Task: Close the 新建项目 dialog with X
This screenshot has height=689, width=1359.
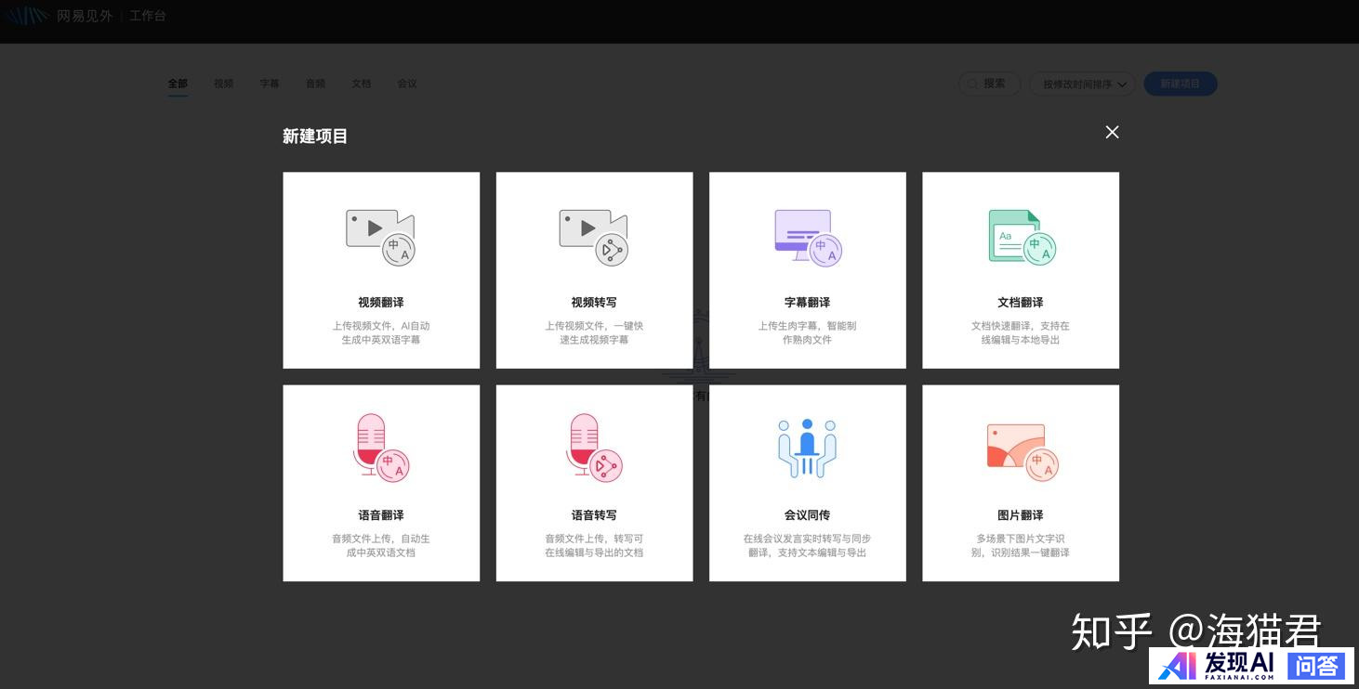Action: coord(1112,132)
